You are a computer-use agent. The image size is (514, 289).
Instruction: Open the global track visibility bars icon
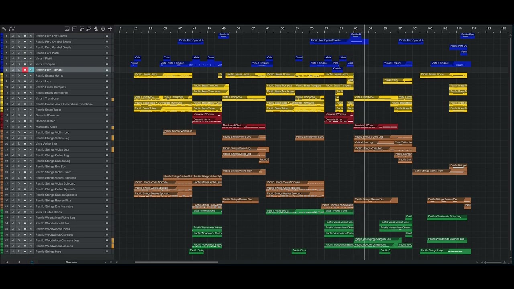[67, 28]
